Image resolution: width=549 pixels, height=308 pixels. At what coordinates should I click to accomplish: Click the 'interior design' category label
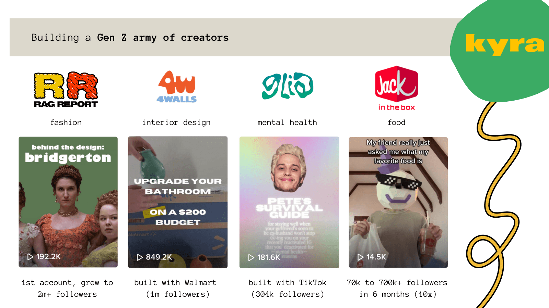(176, 123)
